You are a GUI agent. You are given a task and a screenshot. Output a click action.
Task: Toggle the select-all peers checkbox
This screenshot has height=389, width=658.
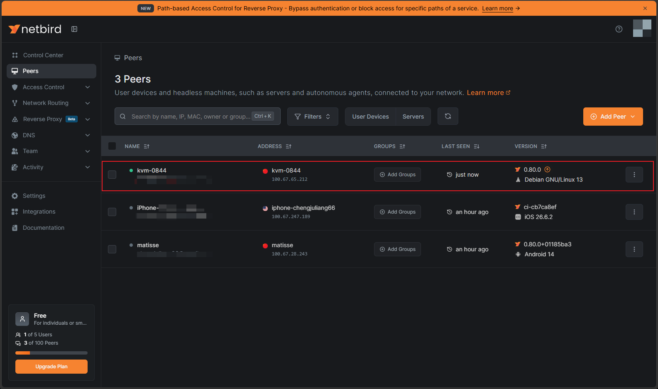[112, 146]
